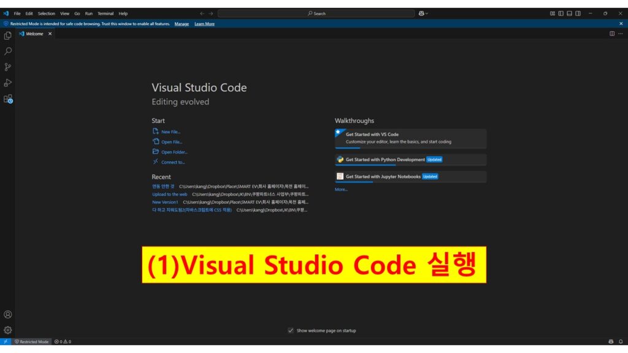Click Restricted Mode in status bar
Image resolution: width=628 pixels, height=353 pixels.
coord(32,342)
